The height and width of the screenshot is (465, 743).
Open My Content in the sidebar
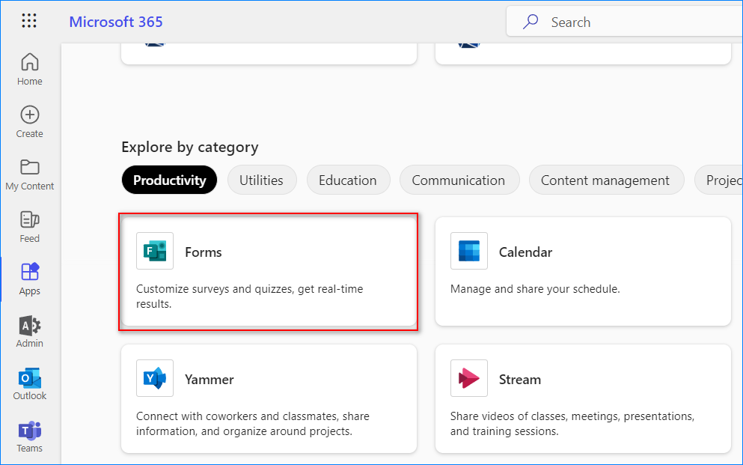click(x=29, y=174)
